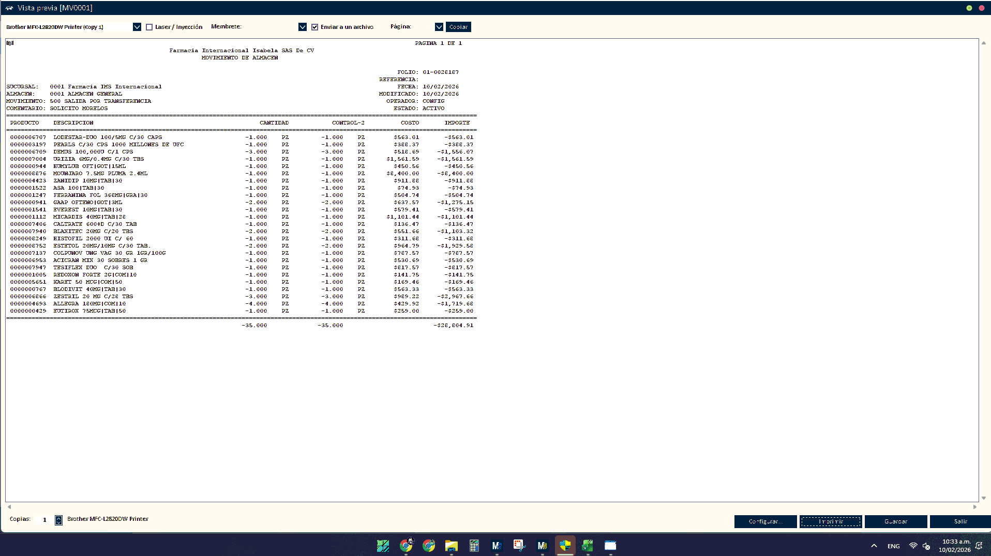Expand the Membrete dropdown
The image size is (991, 556).
pos(303,27)
